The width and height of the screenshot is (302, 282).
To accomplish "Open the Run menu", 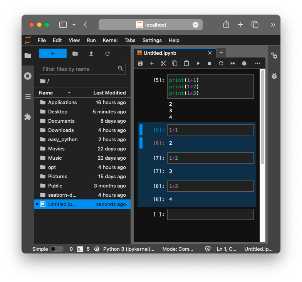I will point(91,40).
